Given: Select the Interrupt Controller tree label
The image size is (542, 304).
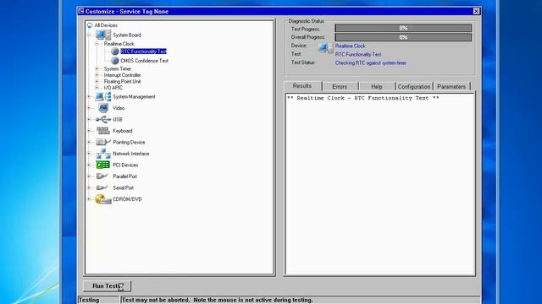Looking at the screenshot, I should click(x=122, y=75).
